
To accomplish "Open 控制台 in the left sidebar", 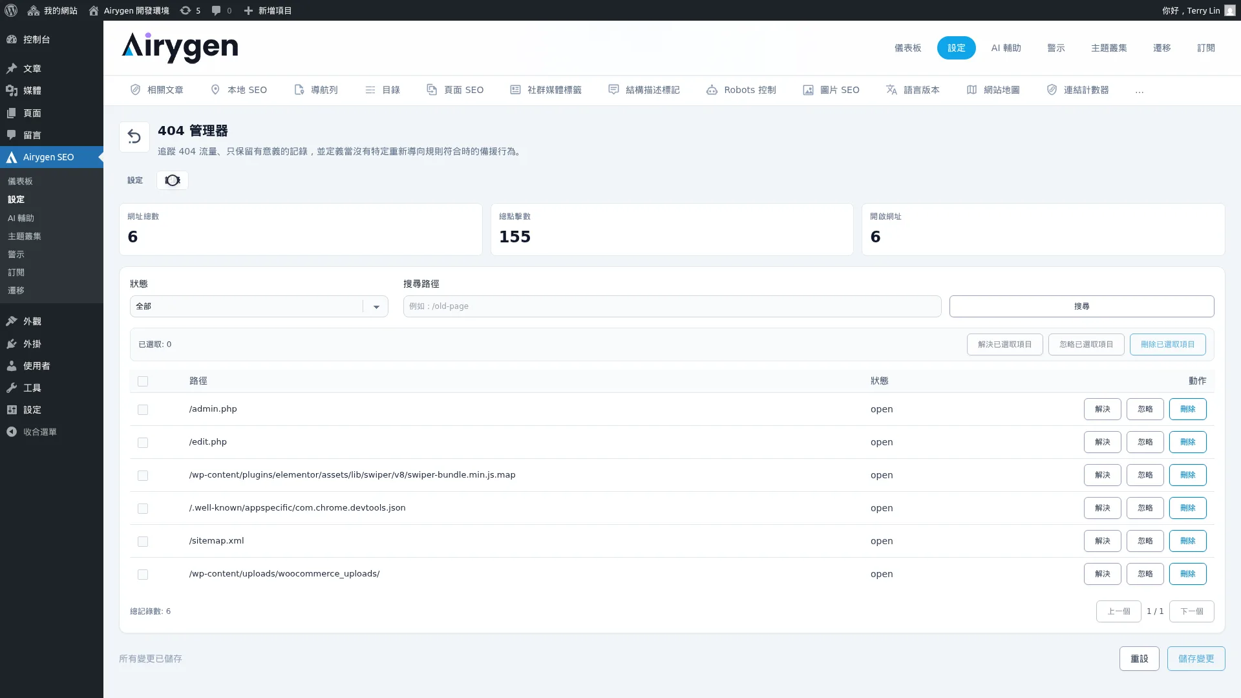I will 52,39.
